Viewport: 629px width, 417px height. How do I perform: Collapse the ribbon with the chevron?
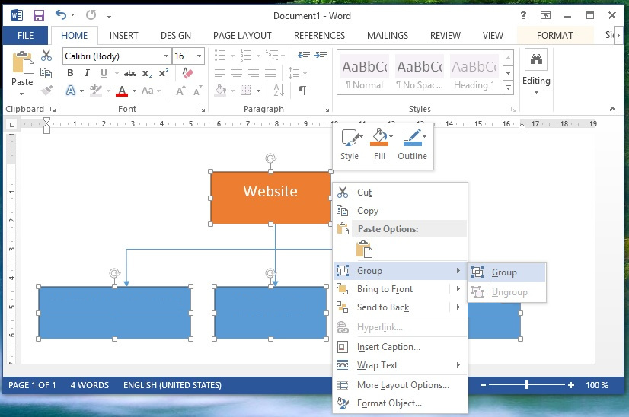[612, 109]
